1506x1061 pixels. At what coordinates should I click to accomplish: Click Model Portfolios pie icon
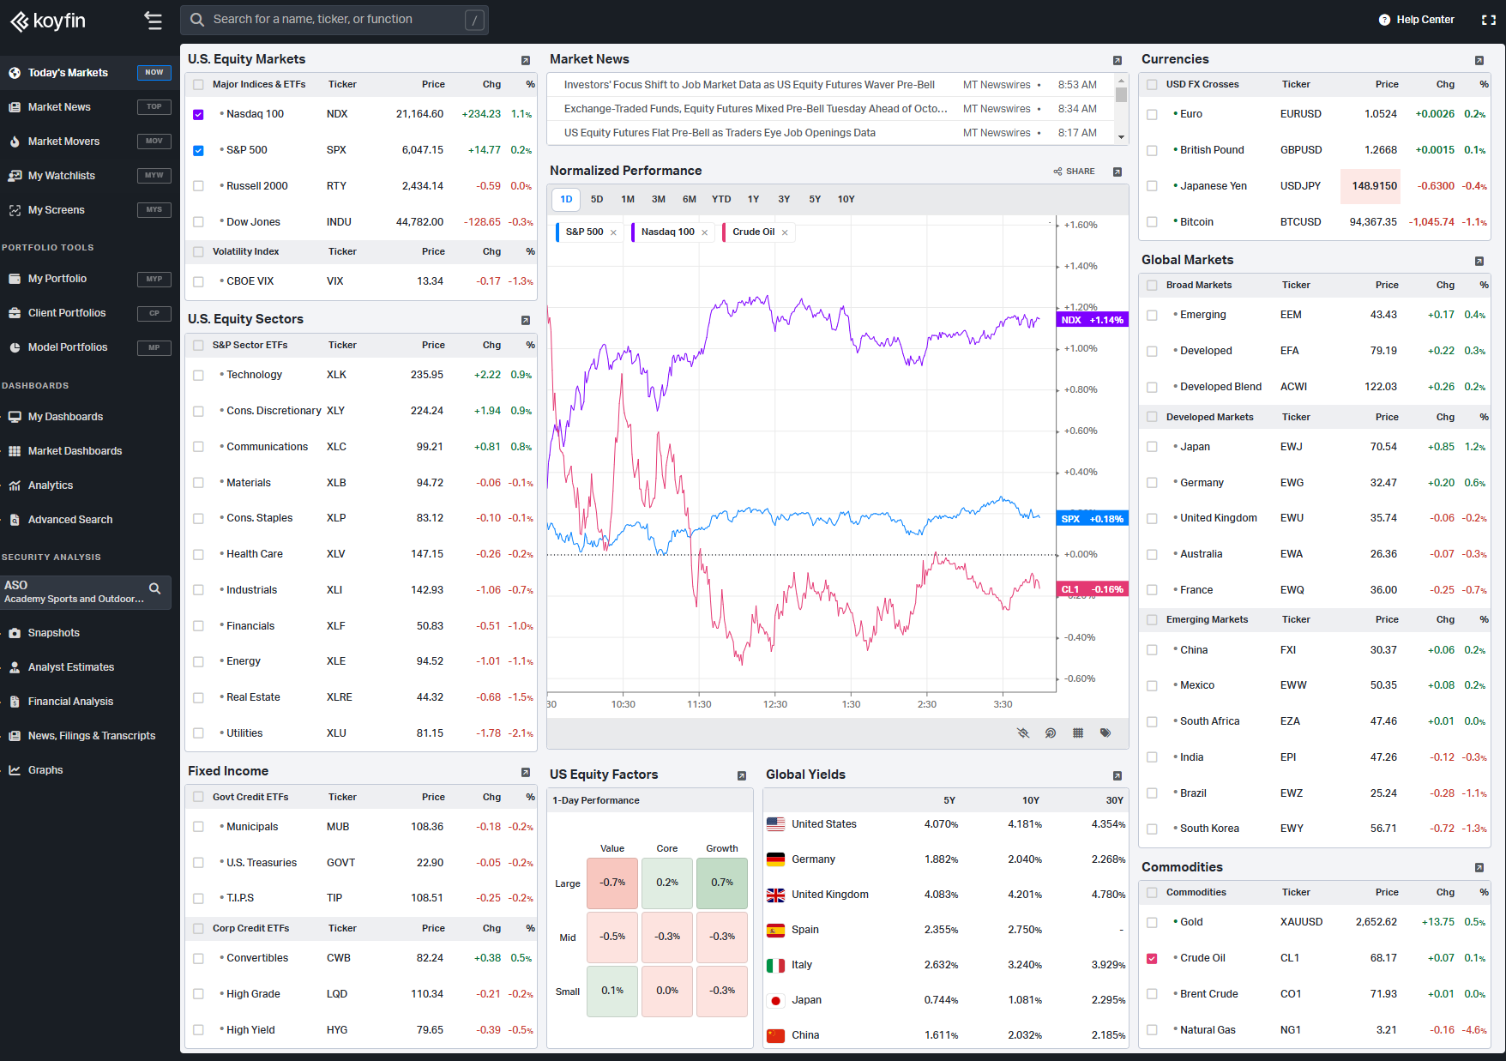(15, 347)
